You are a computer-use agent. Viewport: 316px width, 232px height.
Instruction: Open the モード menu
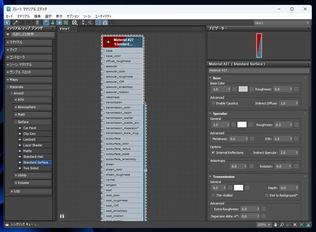pyautogui.click(x=9, y=16)
